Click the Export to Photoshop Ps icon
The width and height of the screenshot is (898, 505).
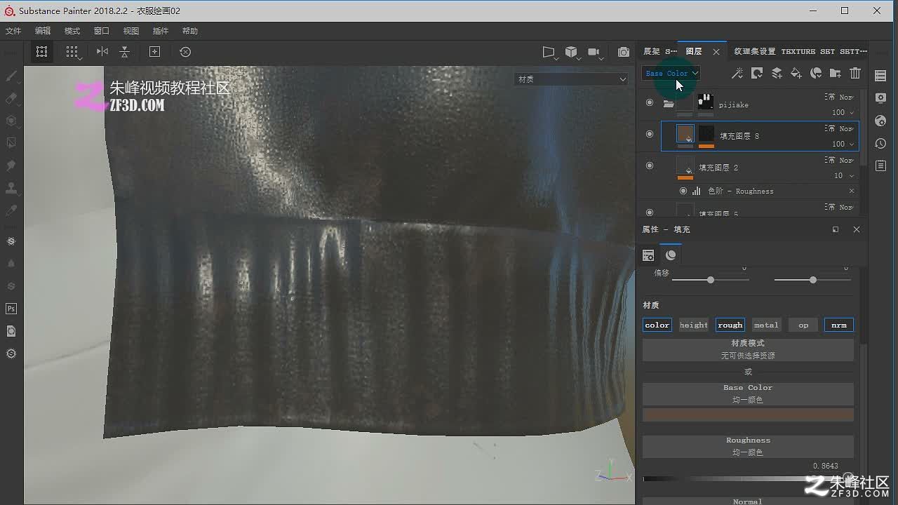[11, 309]
